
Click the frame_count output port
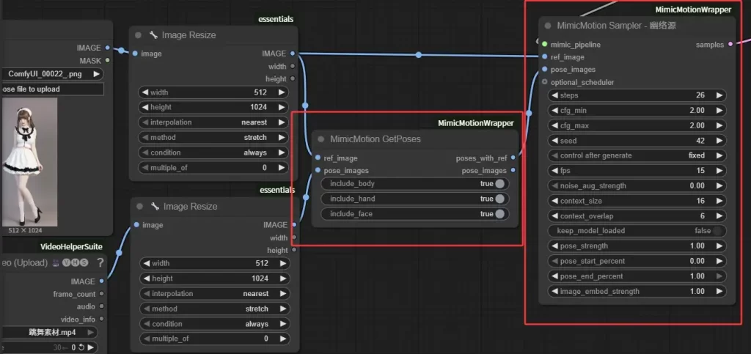tap(101, 294)
